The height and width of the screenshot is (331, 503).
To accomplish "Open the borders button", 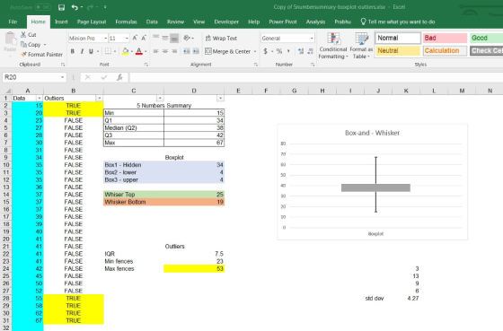I will (108, 51).
